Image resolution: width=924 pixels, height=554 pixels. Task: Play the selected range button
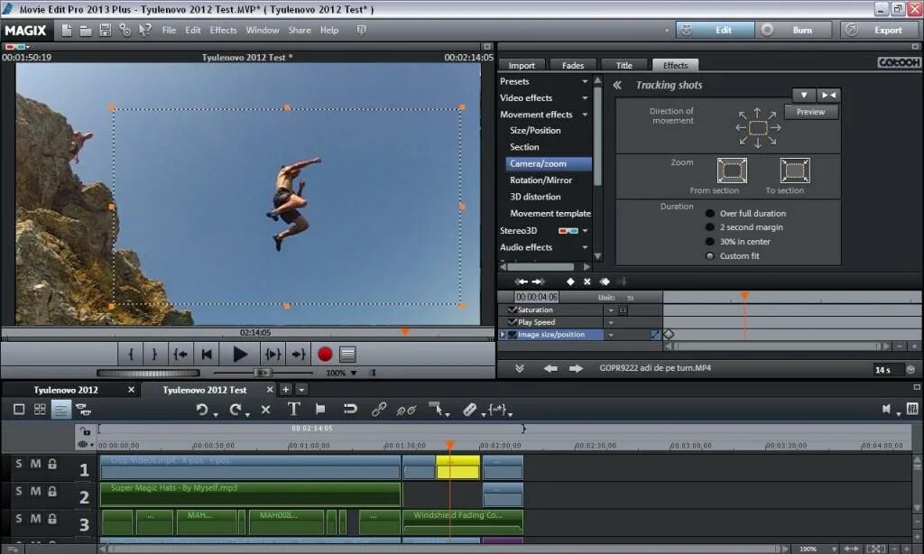click(x=273, y=355)
